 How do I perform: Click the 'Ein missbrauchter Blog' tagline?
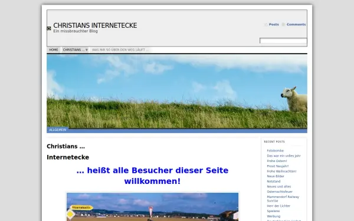pos(76,31)
